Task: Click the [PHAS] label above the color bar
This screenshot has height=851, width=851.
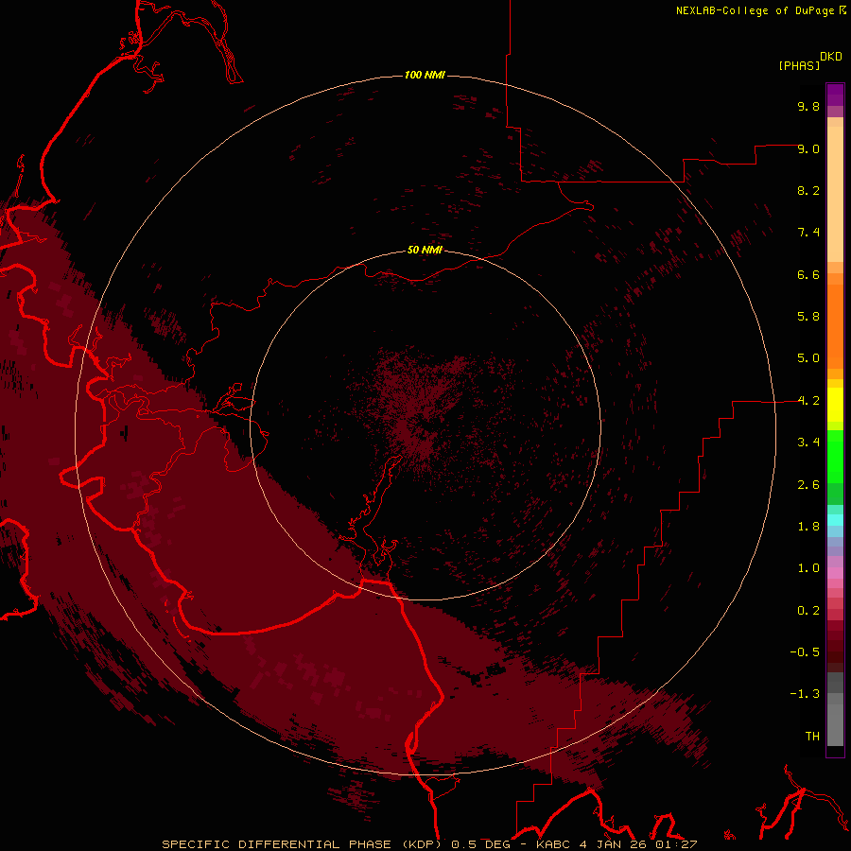Action: click(x=799, y=65)
